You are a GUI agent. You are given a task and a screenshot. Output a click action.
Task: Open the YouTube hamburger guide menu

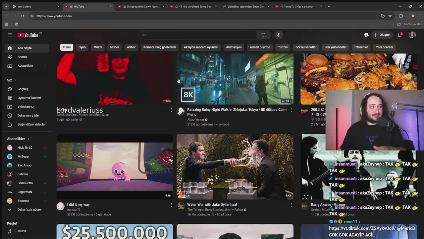pyautogui.click(x=10, y=35)
